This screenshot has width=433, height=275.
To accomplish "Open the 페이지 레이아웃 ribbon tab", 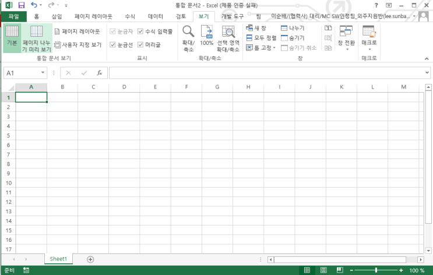I will pos(93,16).
